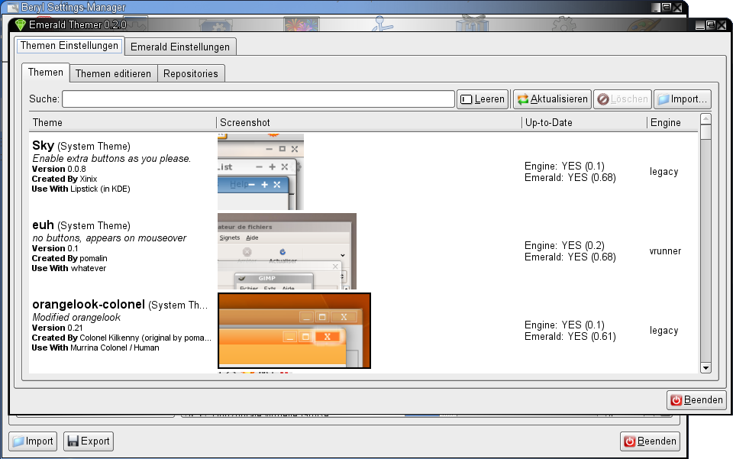Click the Aktualisieren refresh button
Screen dimensions: 733x459
coord(552,99)
